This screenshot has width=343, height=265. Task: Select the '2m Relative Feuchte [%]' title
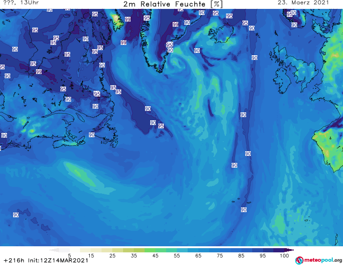pos(173,4)
